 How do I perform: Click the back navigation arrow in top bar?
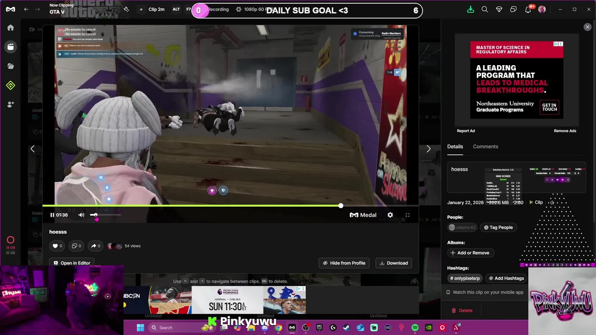(26, 9)
